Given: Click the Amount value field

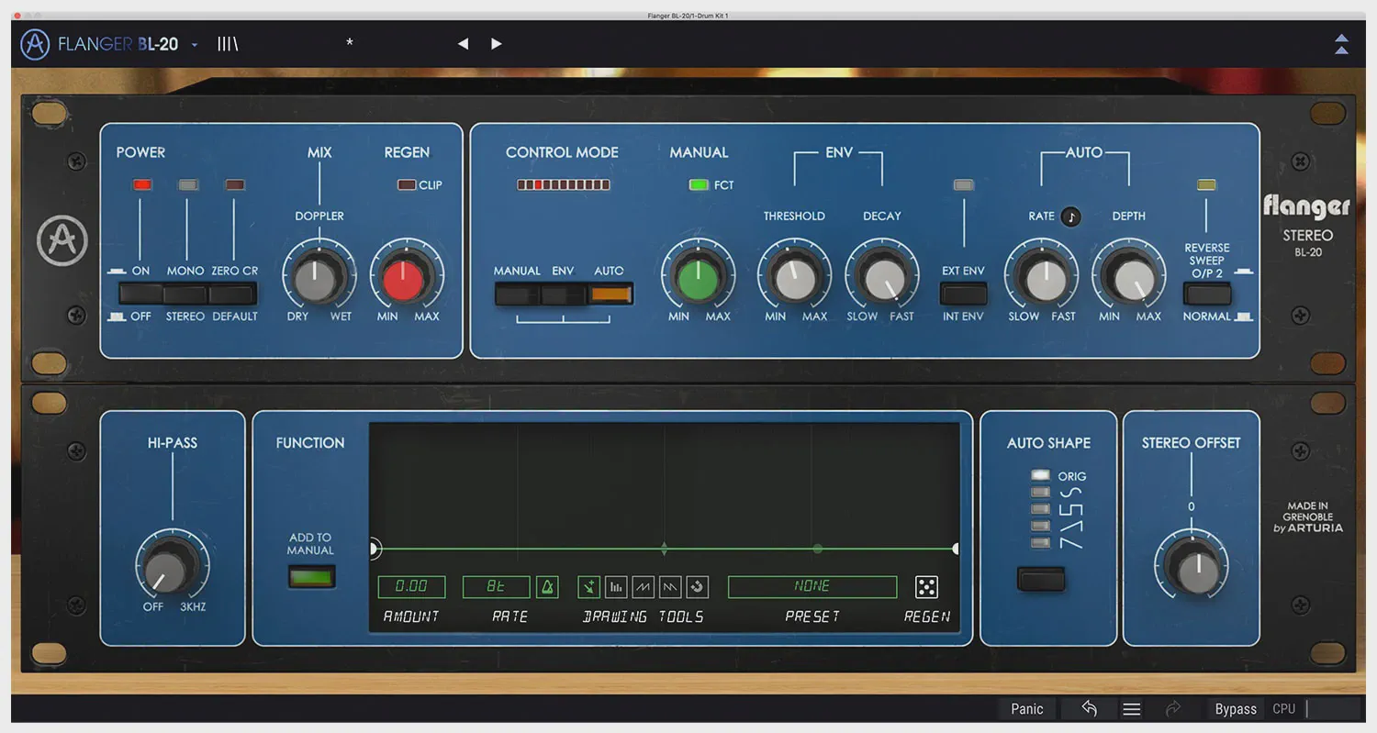Looking at the screenshot, I should coord(411,587).
